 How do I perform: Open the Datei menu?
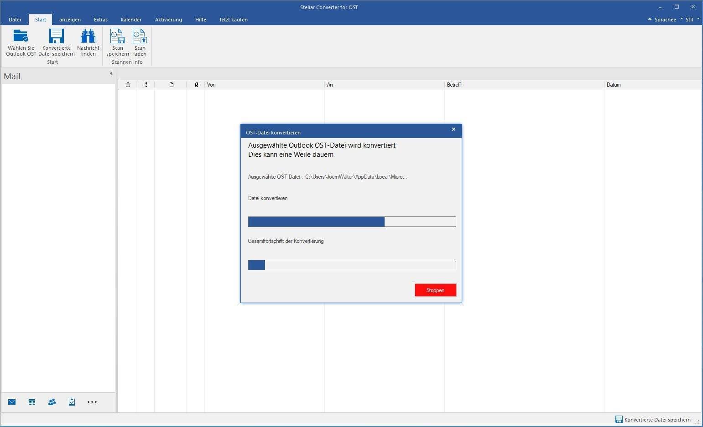point(15,20)
